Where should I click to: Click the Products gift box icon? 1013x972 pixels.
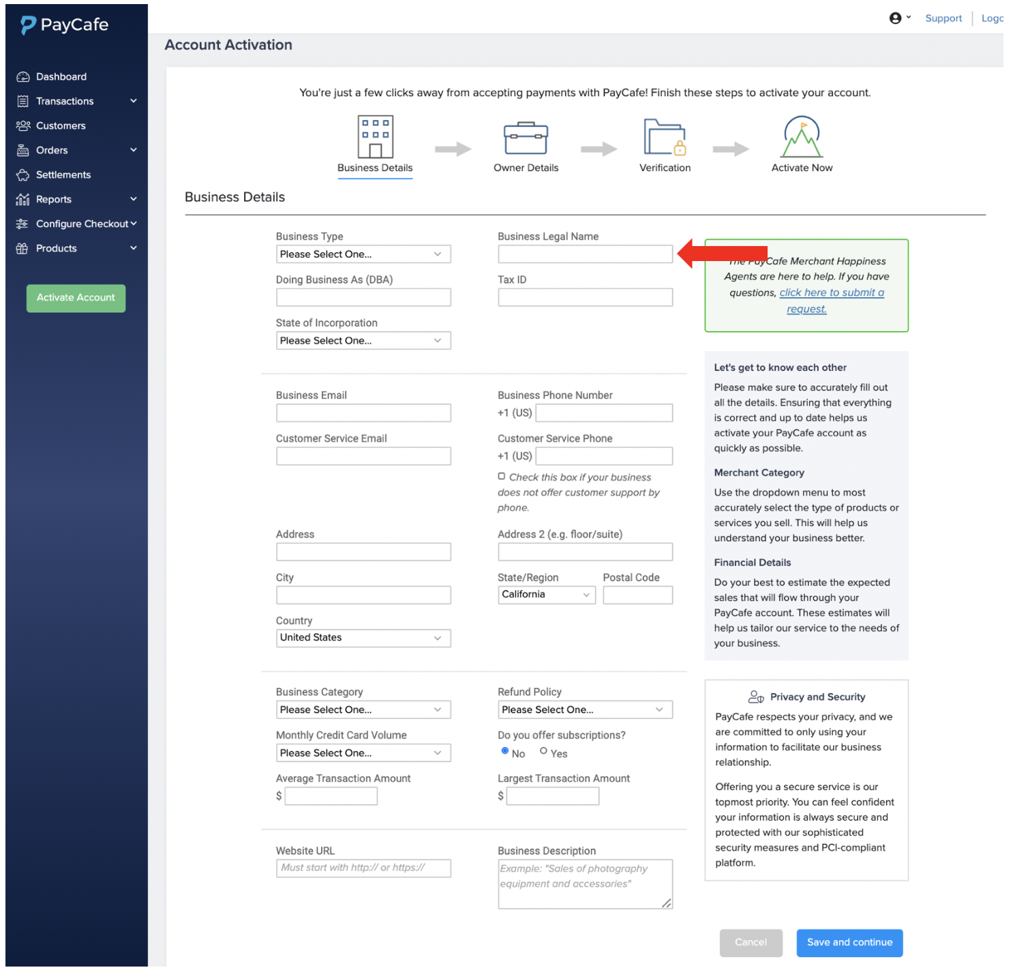22,249
